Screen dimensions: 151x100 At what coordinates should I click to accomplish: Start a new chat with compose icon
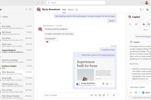tap(30, 9)
